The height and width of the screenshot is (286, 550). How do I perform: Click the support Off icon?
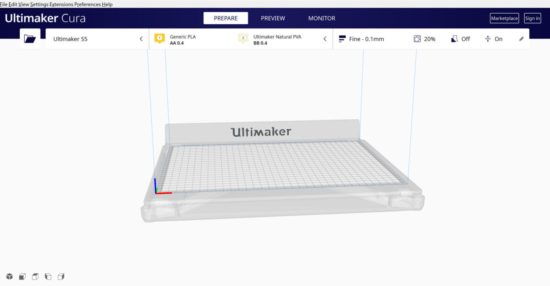point(454,39)
